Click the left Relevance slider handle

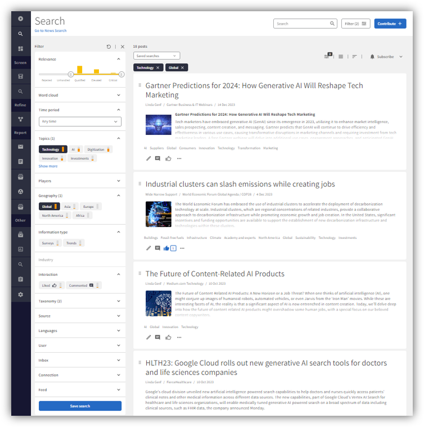pyautogui.click(x=71, y=74)
